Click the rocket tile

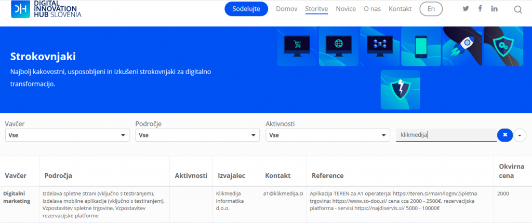462,46
